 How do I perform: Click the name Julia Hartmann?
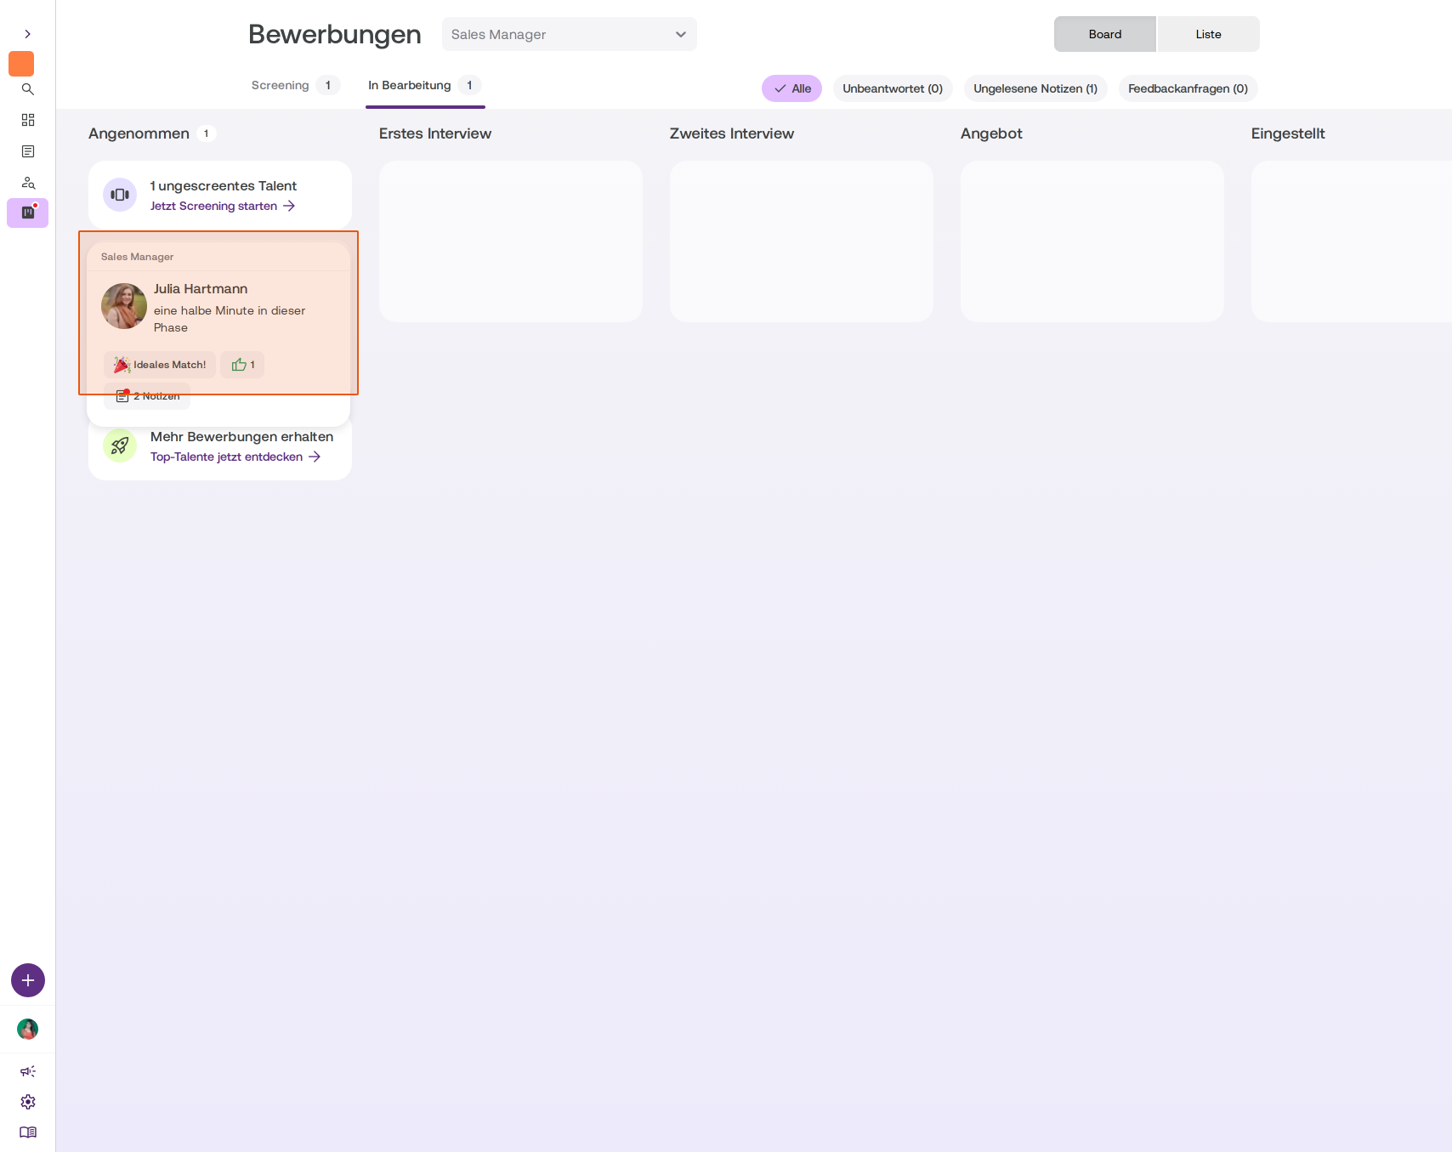[201, 289]
